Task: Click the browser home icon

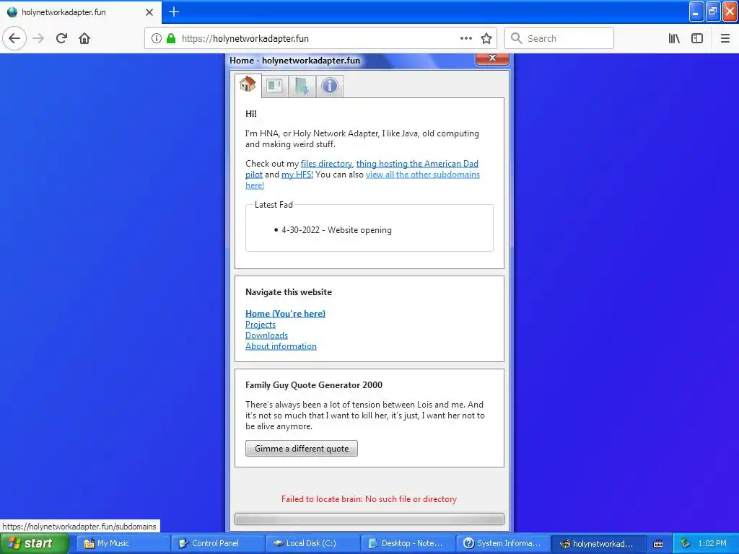Action: 84,38
